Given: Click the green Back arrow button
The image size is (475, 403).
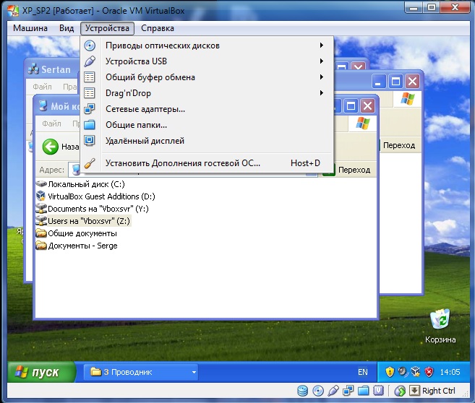Looking at the screenshot, I should click(x=50, y=147).
